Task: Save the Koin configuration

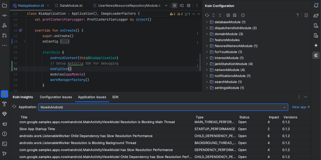Action: pos(234,15)
